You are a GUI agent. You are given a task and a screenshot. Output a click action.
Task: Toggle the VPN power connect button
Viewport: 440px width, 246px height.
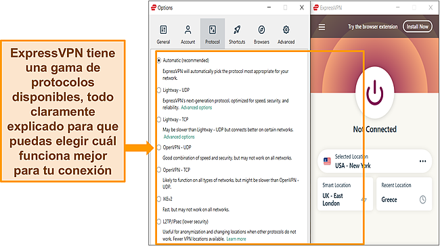(x=374, y=93)
